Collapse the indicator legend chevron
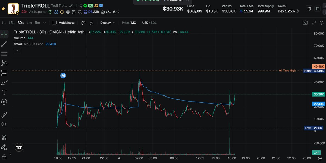The width and height of the screenshot is (326, 163). coord(17,50)
